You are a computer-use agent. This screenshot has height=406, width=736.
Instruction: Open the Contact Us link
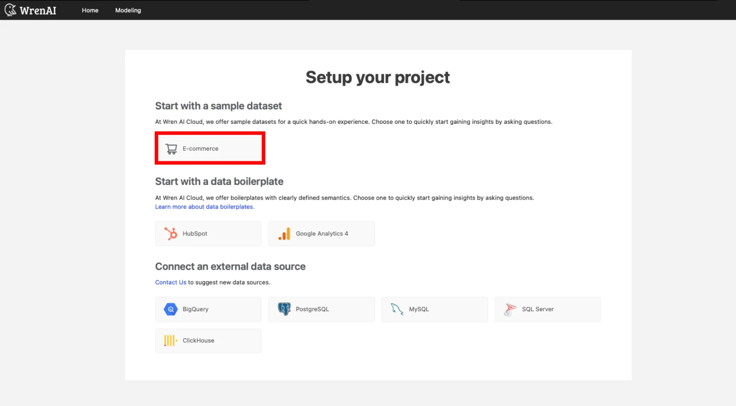(171, 282)
